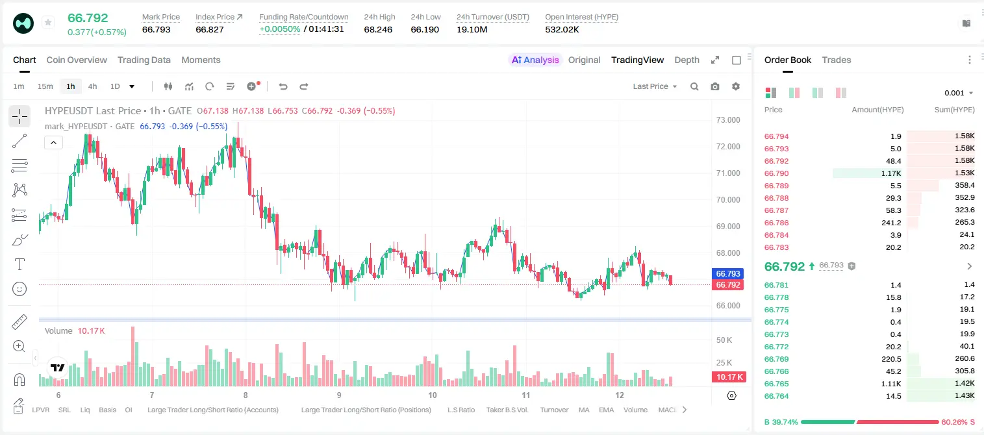Switch to the Trades tab
Viewport: 984px width, 435px height.
(x=836, y=60)
